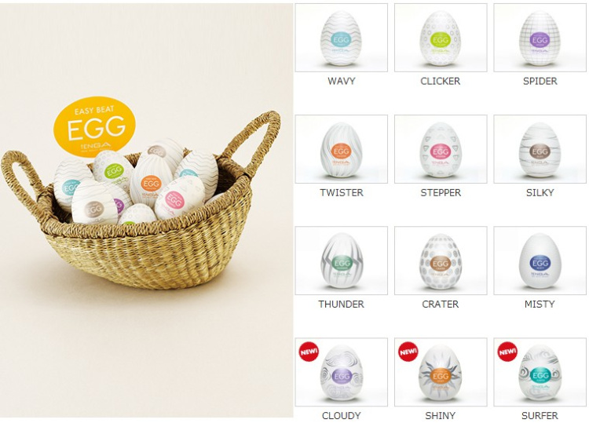
Task: Pick the THUNDER egg product image
Action: click(x=341, y=261)
